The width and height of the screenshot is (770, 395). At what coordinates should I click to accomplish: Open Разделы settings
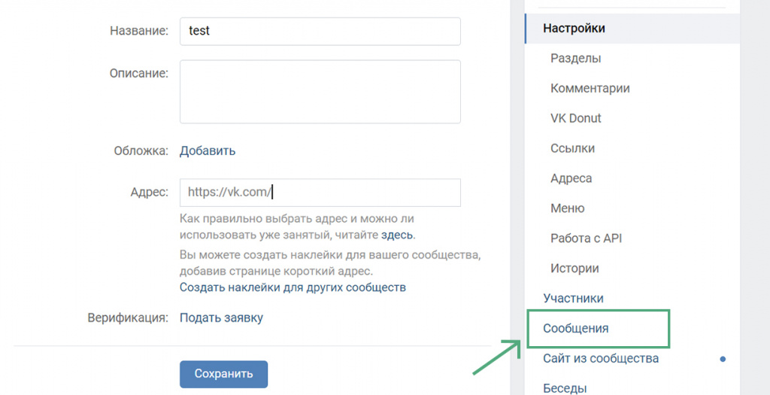575,59
